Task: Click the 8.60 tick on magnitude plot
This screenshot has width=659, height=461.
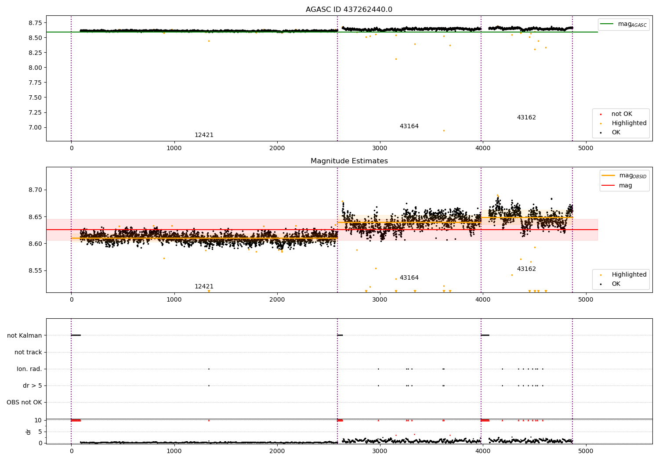Action: [x=34, y=244]
